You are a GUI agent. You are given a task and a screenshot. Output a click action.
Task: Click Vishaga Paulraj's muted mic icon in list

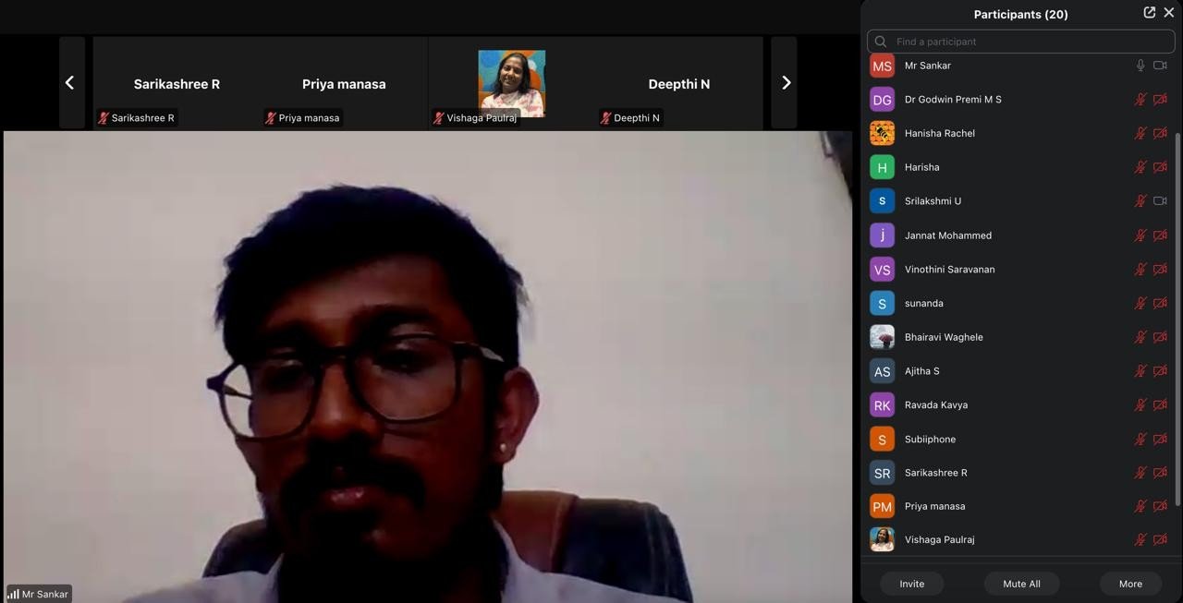click(x=1140, y=539)
